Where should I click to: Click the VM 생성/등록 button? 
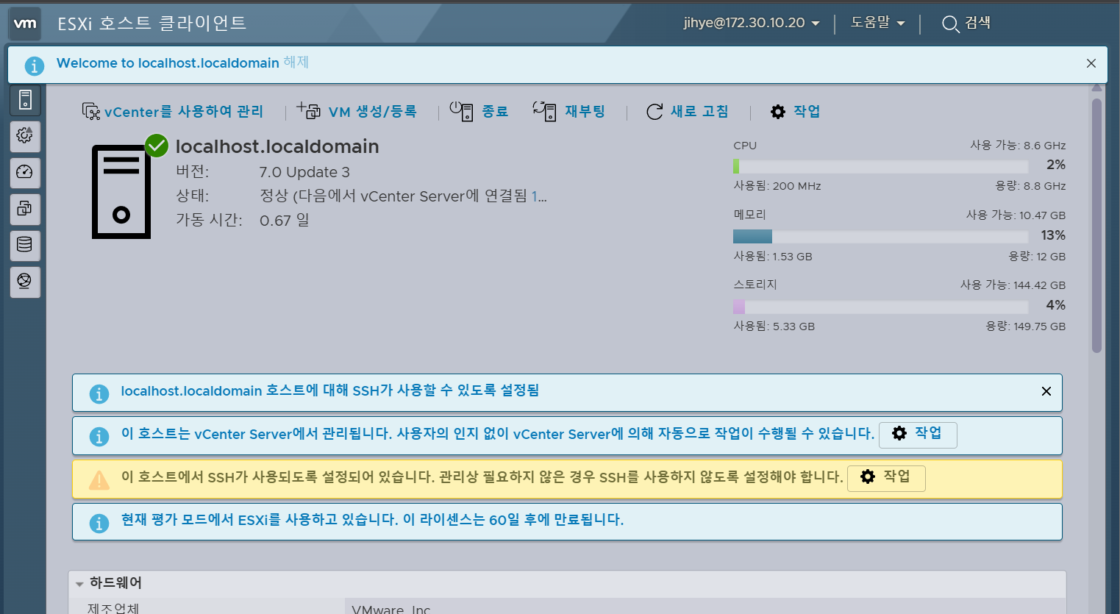357,112
